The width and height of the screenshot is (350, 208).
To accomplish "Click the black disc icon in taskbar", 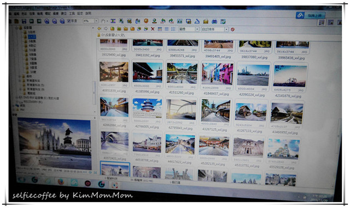I will pos(87,183).
